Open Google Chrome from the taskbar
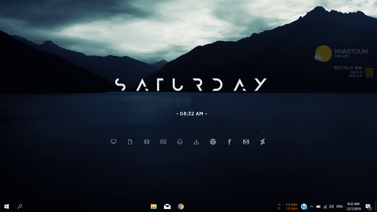The width and height of the screenshot is (377, 212). 181,206
